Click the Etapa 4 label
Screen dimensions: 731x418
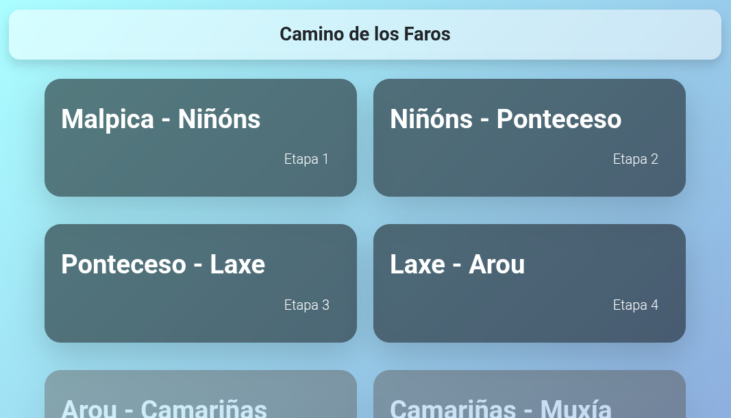point(636,305)
